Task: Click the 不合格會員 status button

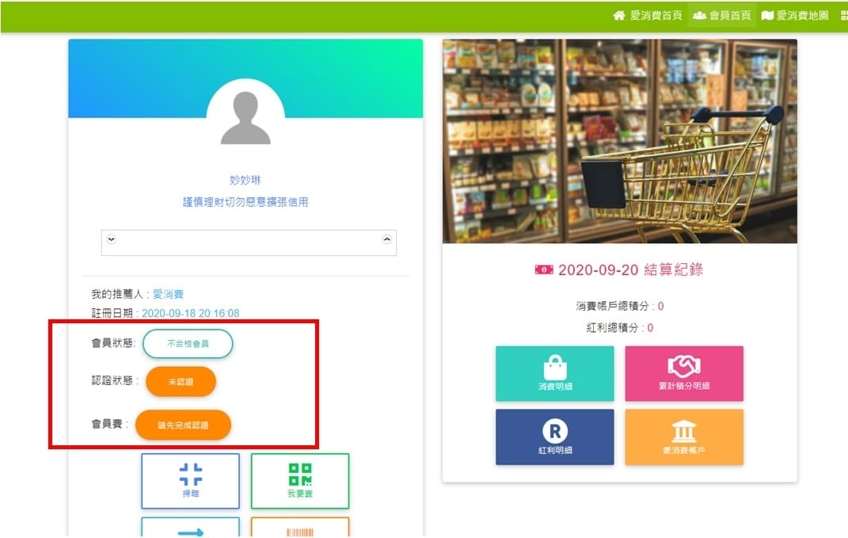Action: tap(188, 344)
